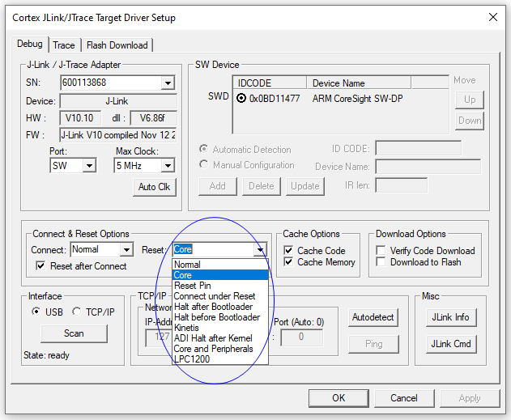Open JLink Cmd
511x420 pixels.
(451, 344)
